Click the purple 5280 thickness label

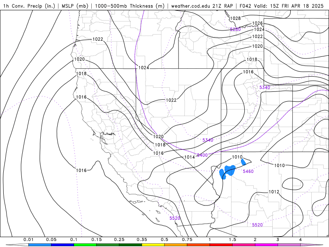coord(235,29)
